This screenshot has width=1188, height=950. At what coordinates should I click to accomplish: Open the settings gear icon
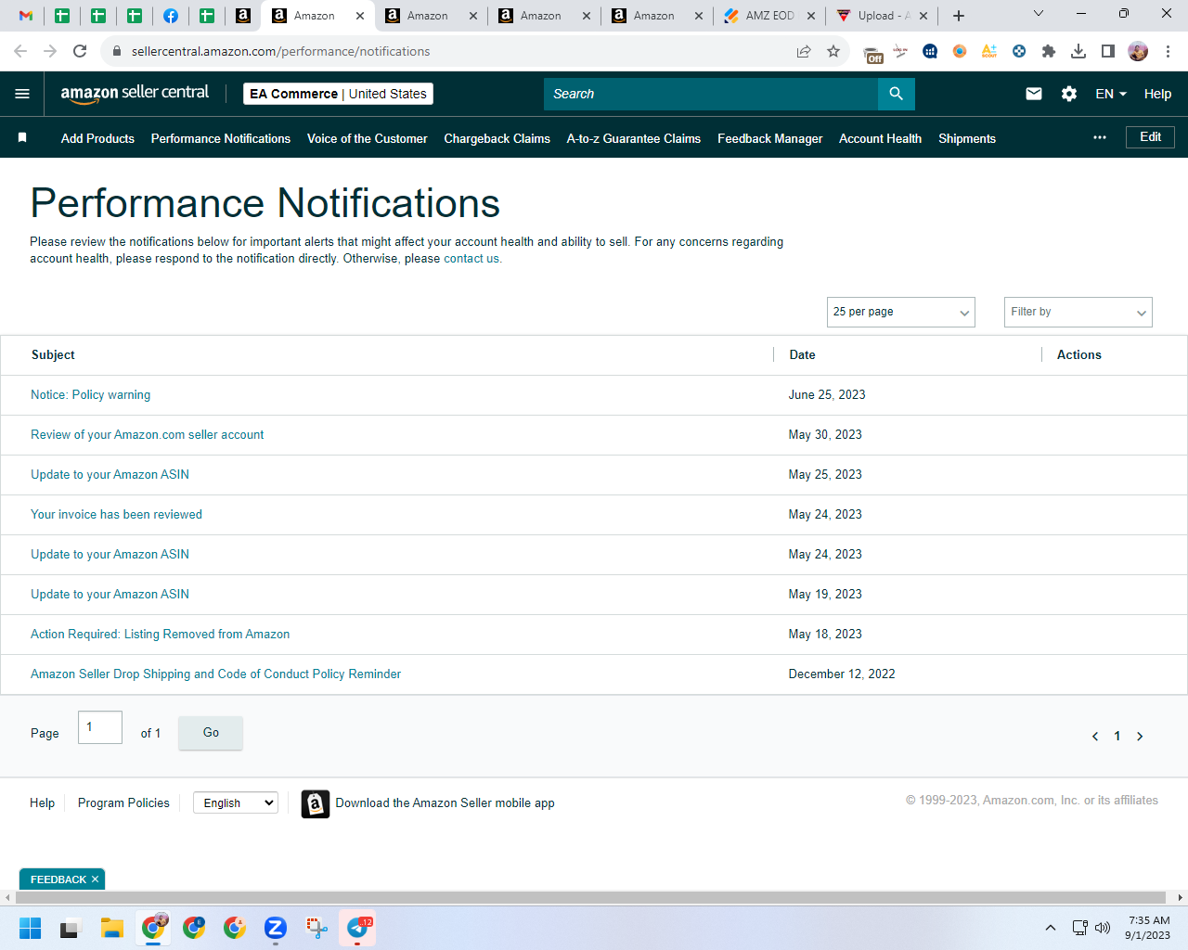coord(1069,94)
